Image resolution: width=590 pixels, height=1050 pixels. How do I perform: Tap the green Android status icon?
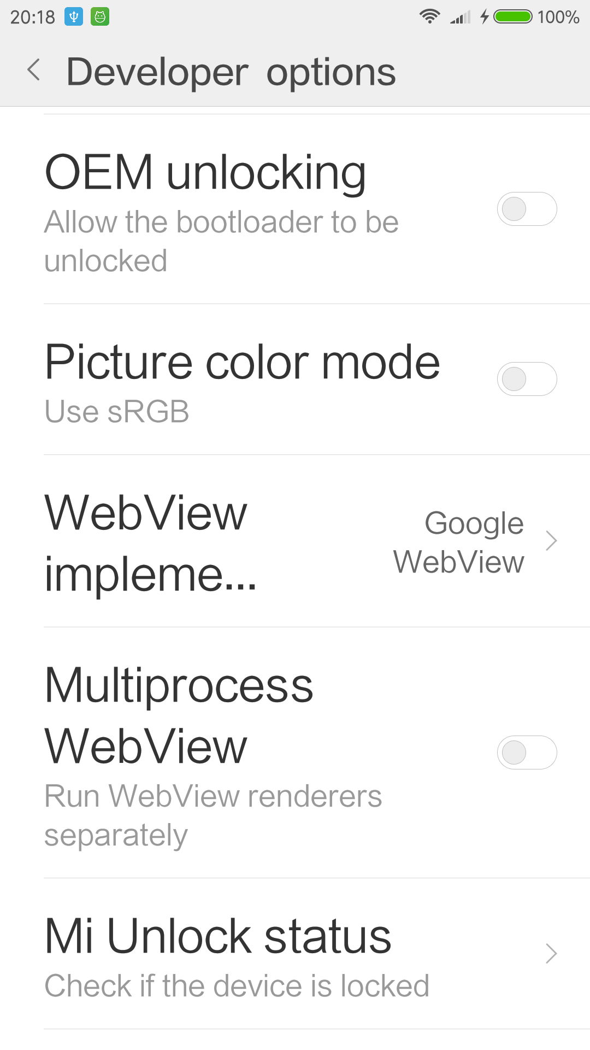100,17
